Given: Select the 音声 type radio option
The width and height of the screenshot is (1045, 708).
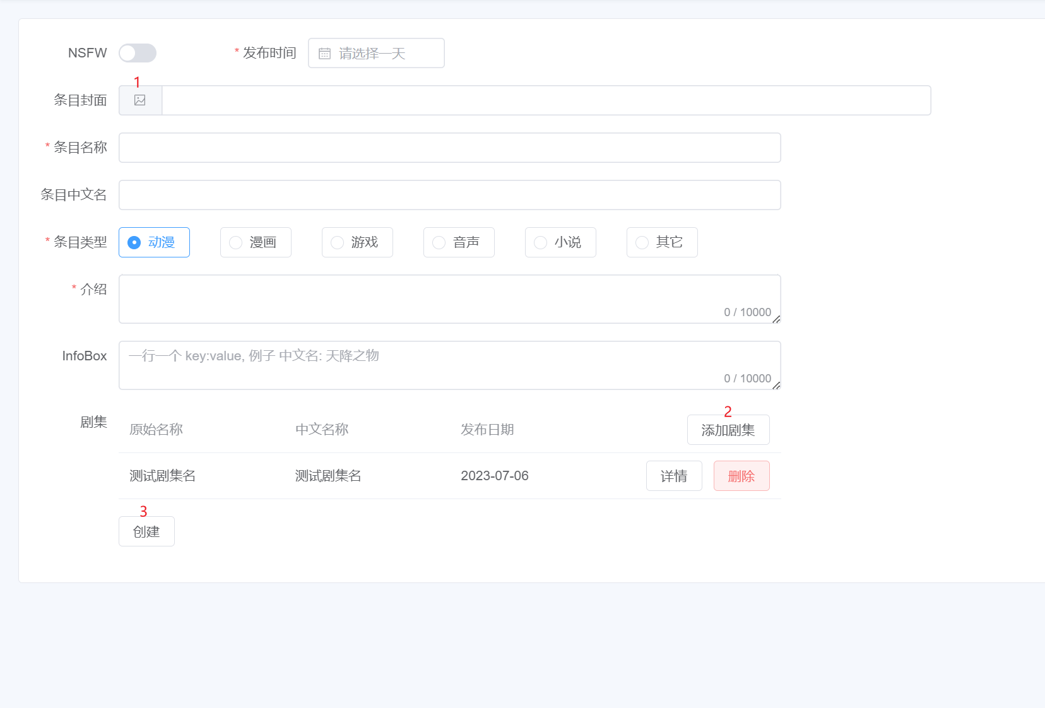Looking at the screenshot, I should [x=459, y=242].
